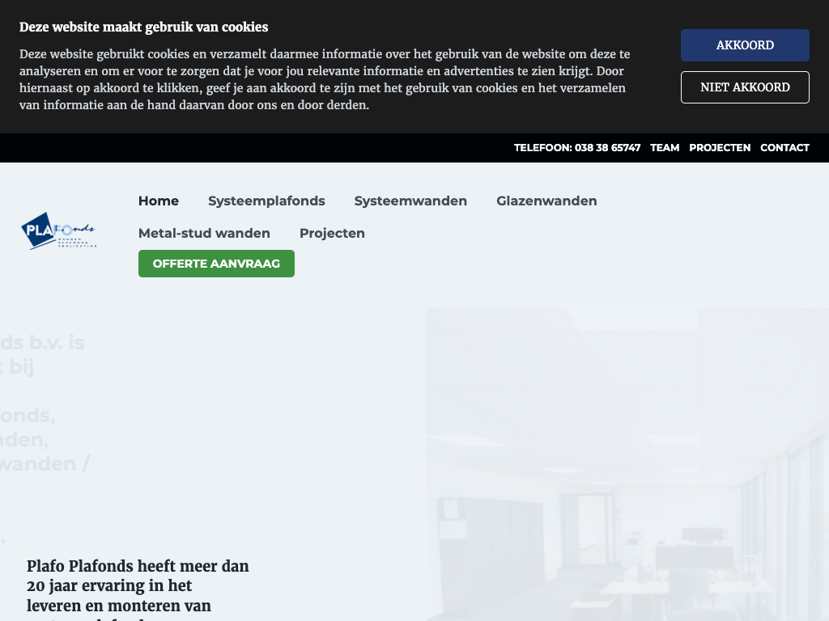Open Projecten in the main navigation
Screen dimensions: 829x621
tap(332, 234)
